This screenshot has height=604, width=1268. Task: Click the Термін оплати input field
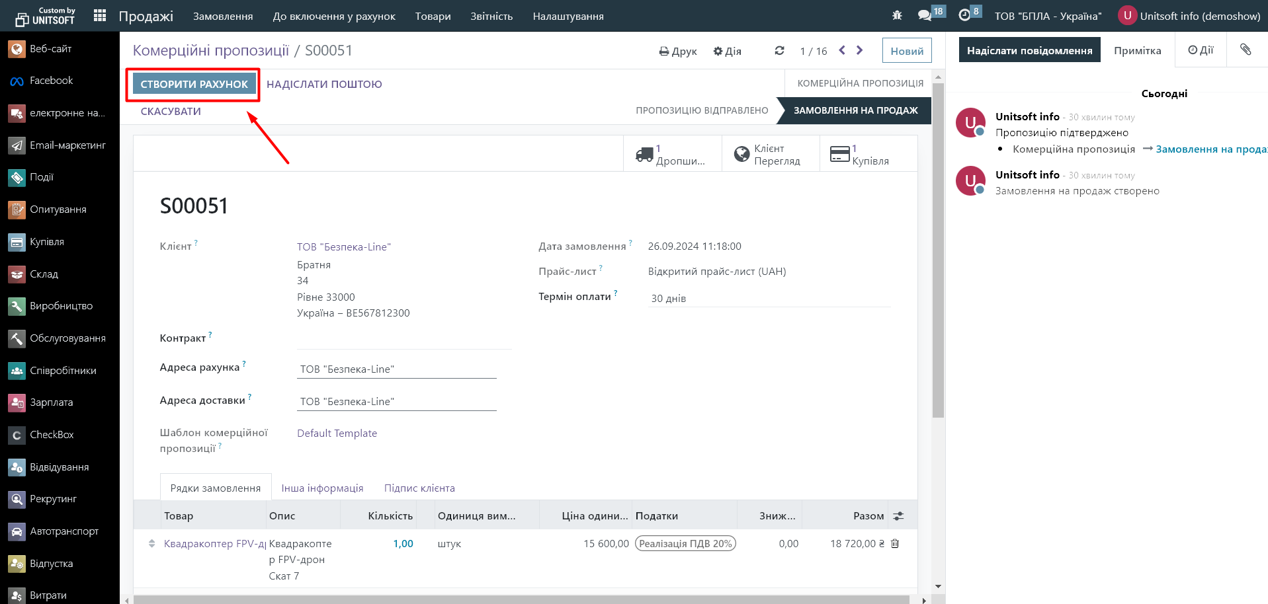point(769,298)
